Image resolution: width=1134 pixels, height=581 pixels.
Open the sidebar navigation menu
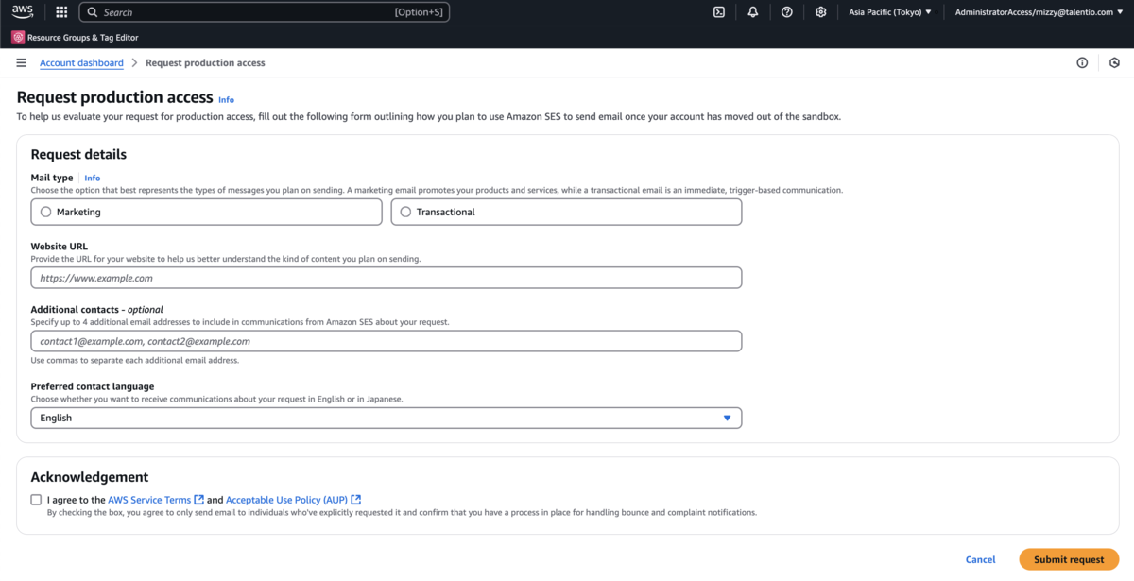pos(21,62)
